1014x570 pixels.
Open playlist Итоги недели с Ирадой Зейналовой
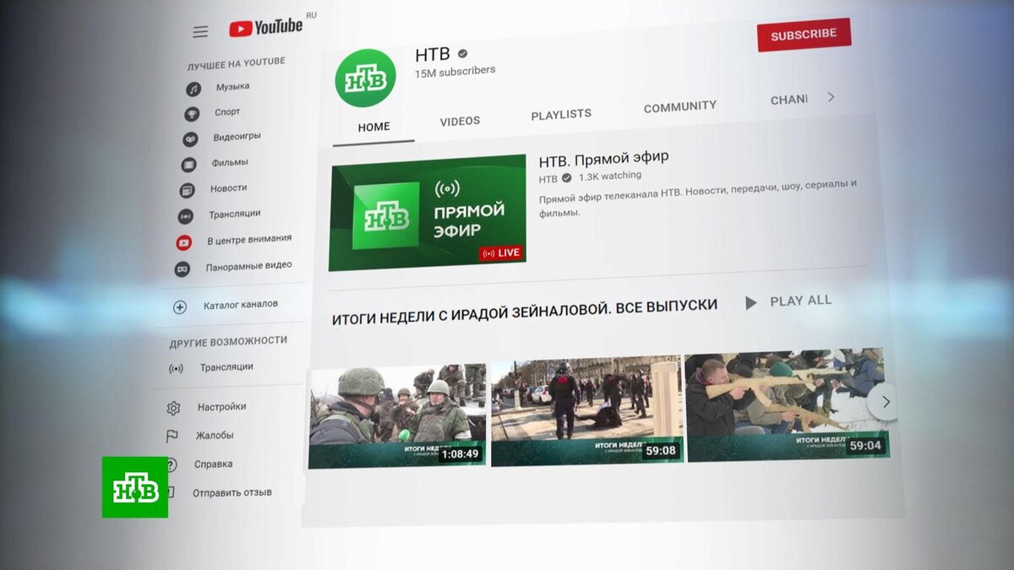pyautogui.click(x=524, y=311)
